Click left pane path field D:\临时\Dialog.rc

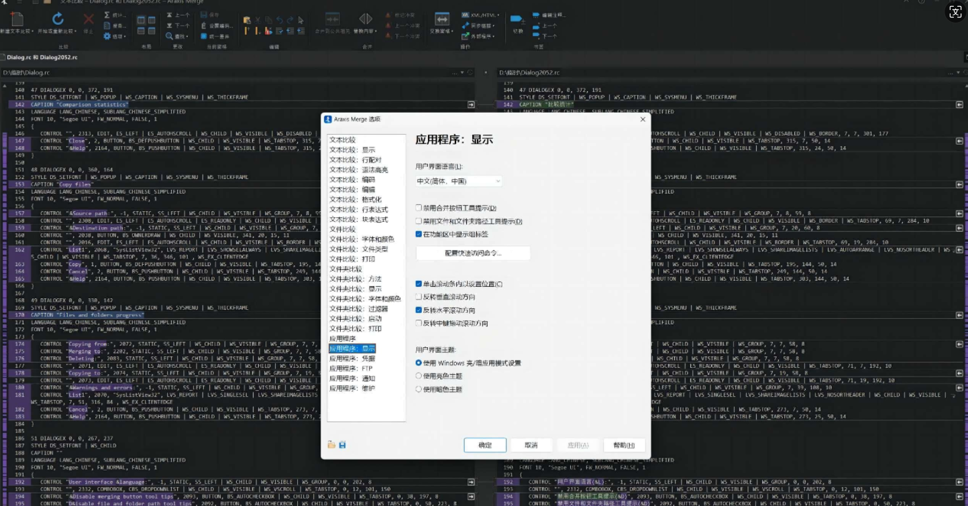tap(237, 72)
